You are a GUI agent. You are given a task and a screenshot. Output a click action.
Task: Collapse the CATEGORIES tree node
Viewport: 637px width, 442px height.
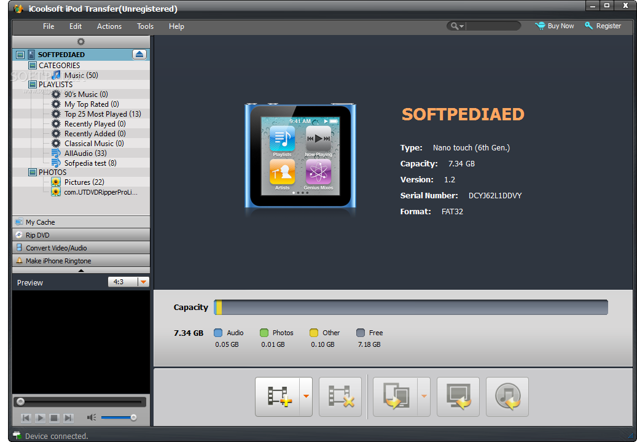pos(33,65)
